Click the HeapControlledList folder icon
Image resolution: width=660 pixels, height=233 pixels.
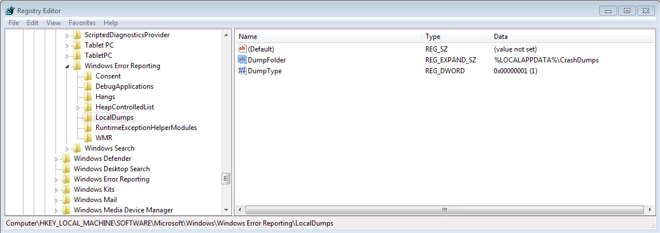click(88, 107)
